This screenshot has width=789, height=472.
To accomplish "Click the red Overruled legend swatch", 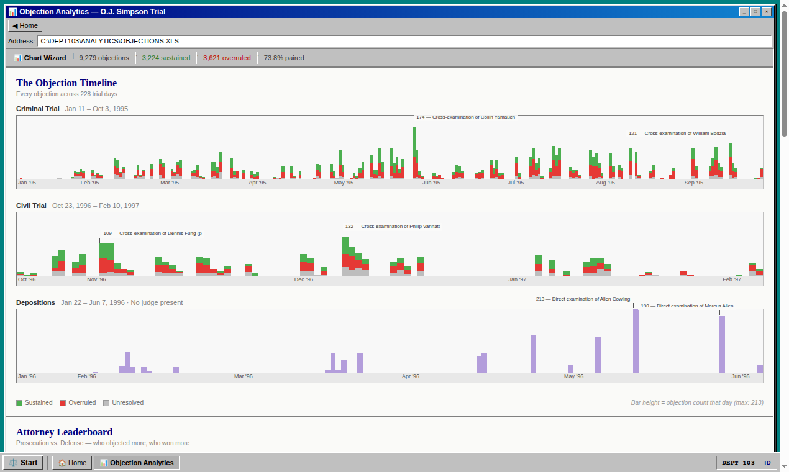I will coord(63,403).
